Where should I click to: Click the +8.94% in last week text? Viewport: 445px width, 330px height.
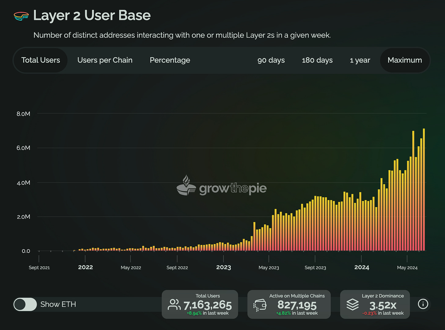click(208, 313)
